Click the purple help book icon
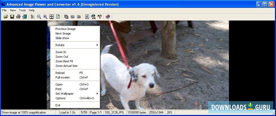The image size is (276, 116). tap(108, 17)
